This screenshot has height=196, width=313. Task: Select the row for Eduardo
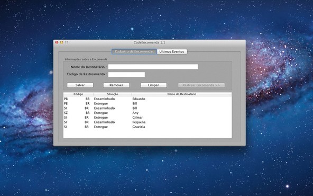[x=148, y=99]
